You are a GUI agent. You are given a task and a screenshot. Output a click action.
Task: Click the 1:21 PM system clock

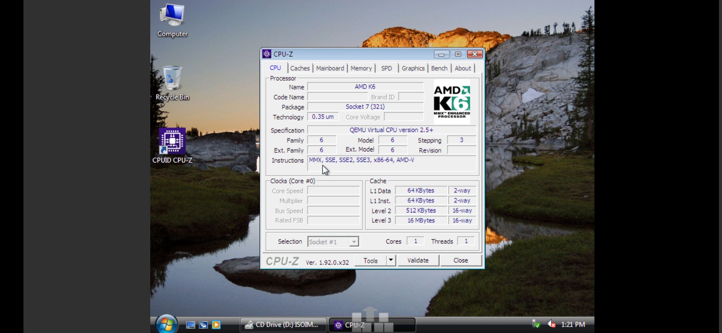[573, 324]
